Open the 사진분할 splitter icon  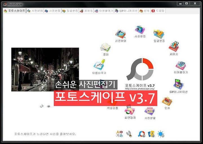pos(150,111)
